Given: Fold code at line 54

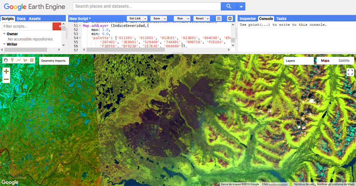Looking at the screenshot, I should tap(80, 38).
